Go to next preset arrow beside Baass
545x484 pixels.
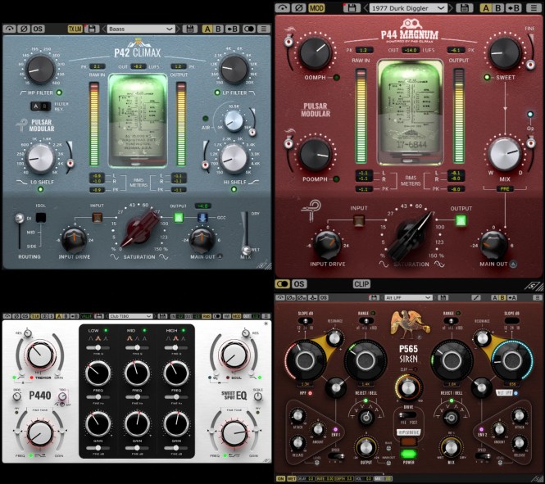178,29
